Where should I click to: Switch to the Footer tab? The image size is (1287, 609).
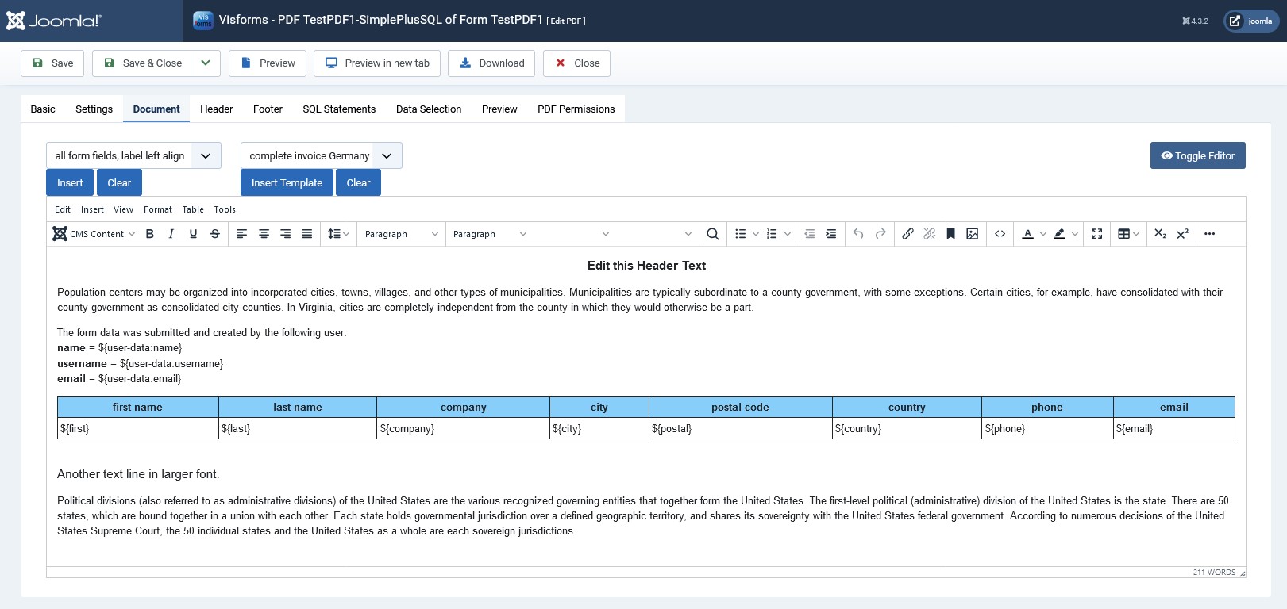[x=268, y=109]
